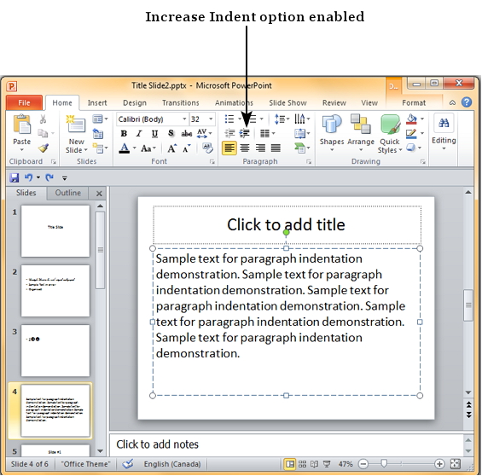Cut selection with the scissors icon

point(43,119)
